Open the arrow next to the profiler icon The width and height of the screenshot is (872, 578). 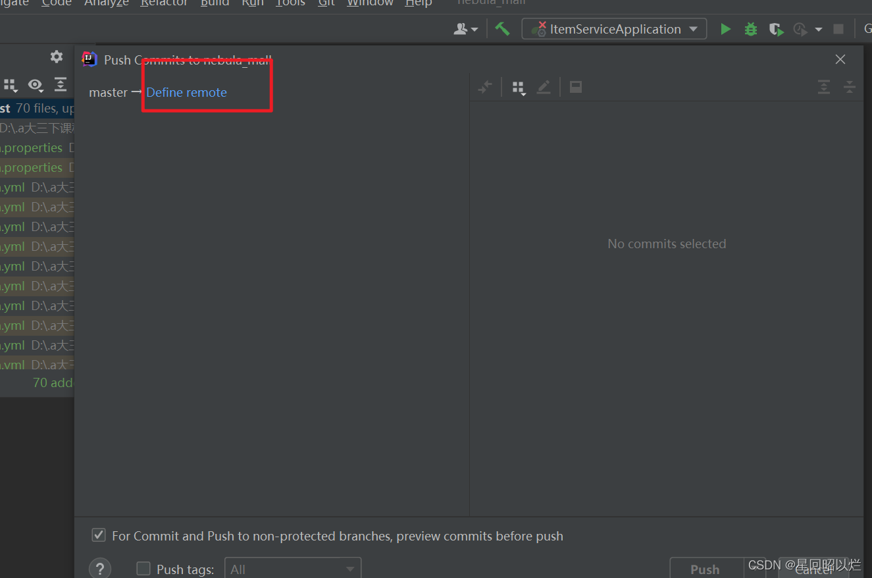click(x=819, y=30)
